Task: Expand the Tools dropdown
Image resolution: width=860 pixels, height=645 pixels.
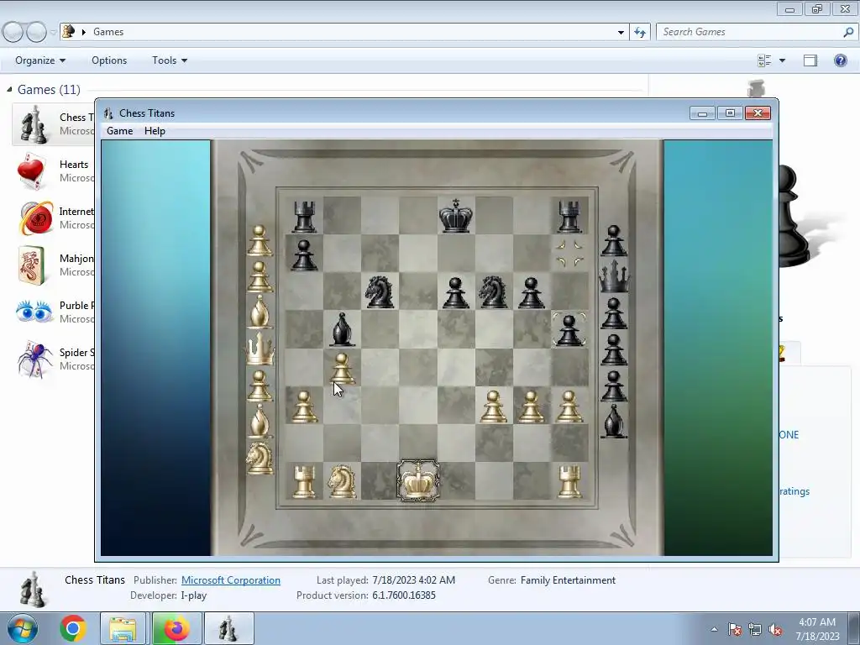Action: (x=170, y=60)
